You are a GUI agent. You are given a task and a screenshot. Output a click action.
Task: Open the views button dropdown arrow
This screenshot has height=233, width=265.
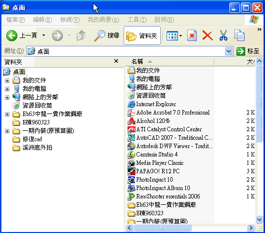click(x=180, y=36)
